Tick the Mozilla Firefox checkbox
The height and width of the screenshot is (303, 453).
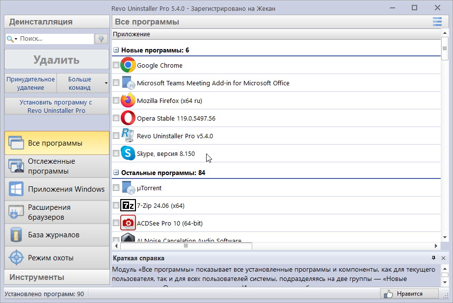pos(116,100)
